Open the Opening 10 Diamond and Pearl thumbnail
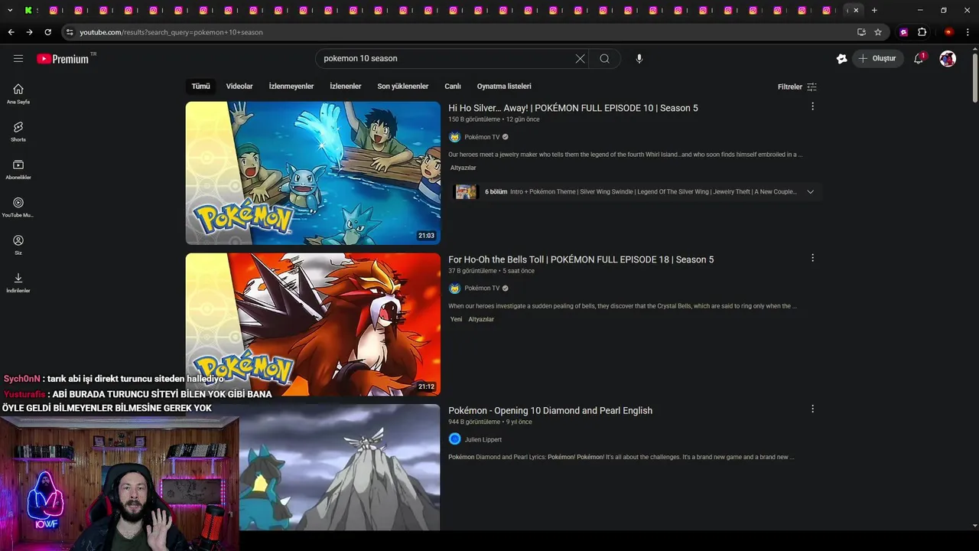Viewport: 979px width, 551px height. click(339, 467)
